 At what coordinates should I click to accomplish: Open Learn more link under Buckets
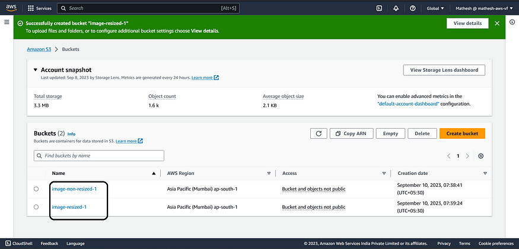point(129,141)
